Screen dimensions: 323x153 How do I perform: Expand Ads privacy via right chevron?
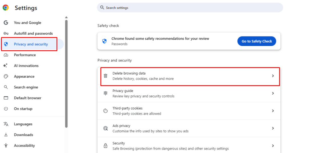pos(273,128)
